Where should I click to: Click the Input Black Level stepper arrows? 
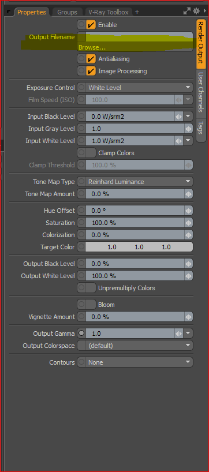[179, 117]
